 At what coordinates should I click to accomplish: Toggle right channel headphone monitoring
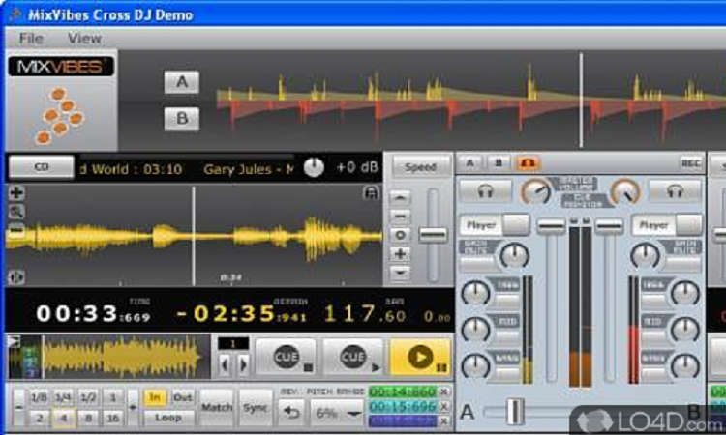[x=675, y=191]
